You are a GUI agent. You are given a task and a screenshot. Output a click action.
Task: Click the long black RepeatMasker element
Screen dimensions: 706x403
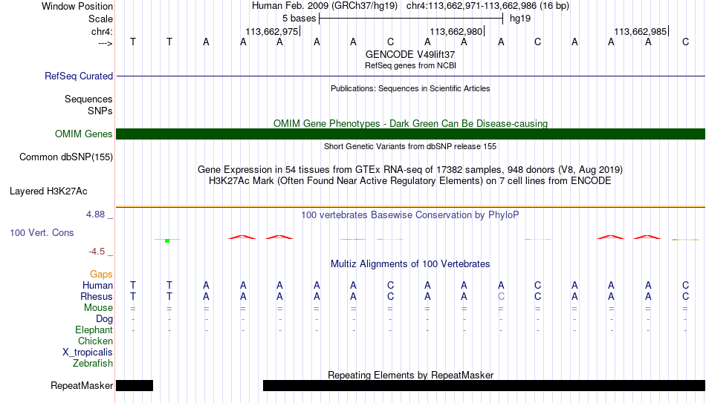pos(484,385)
